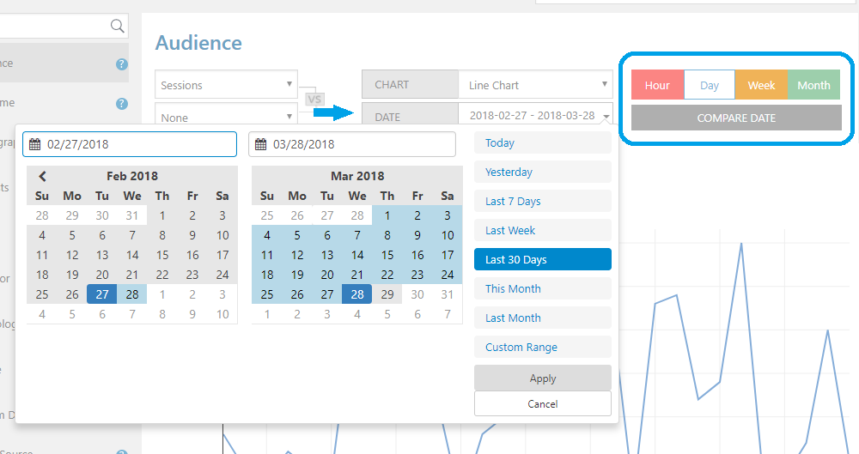
Task: Click the VS compare metric badge
Action: pyautogui.click(x=314, y=99)
